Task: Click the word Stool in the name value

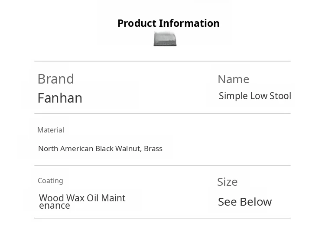Action: pyautogui.click(x=280, y=96)
